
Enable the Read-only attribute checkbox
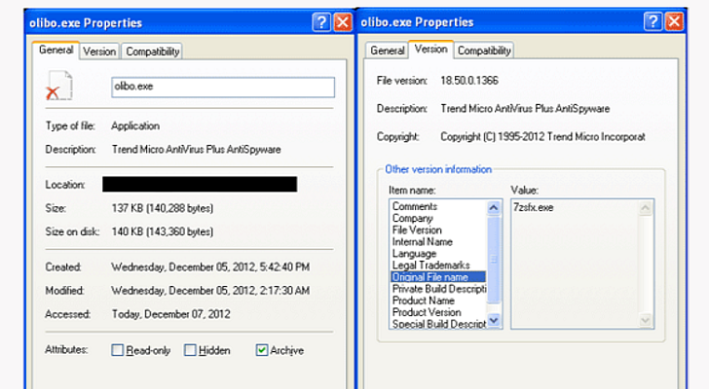pos(117,350)
